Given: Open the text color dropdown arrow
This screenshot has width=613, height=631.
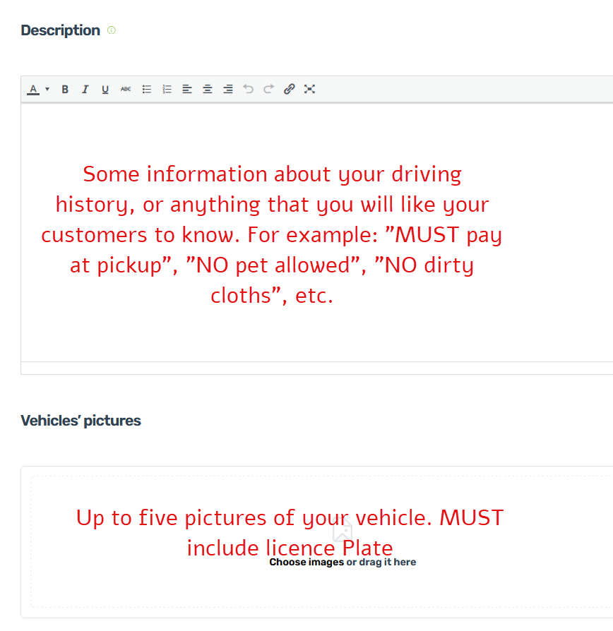Looking at the screenshot, I should point(47,89).
